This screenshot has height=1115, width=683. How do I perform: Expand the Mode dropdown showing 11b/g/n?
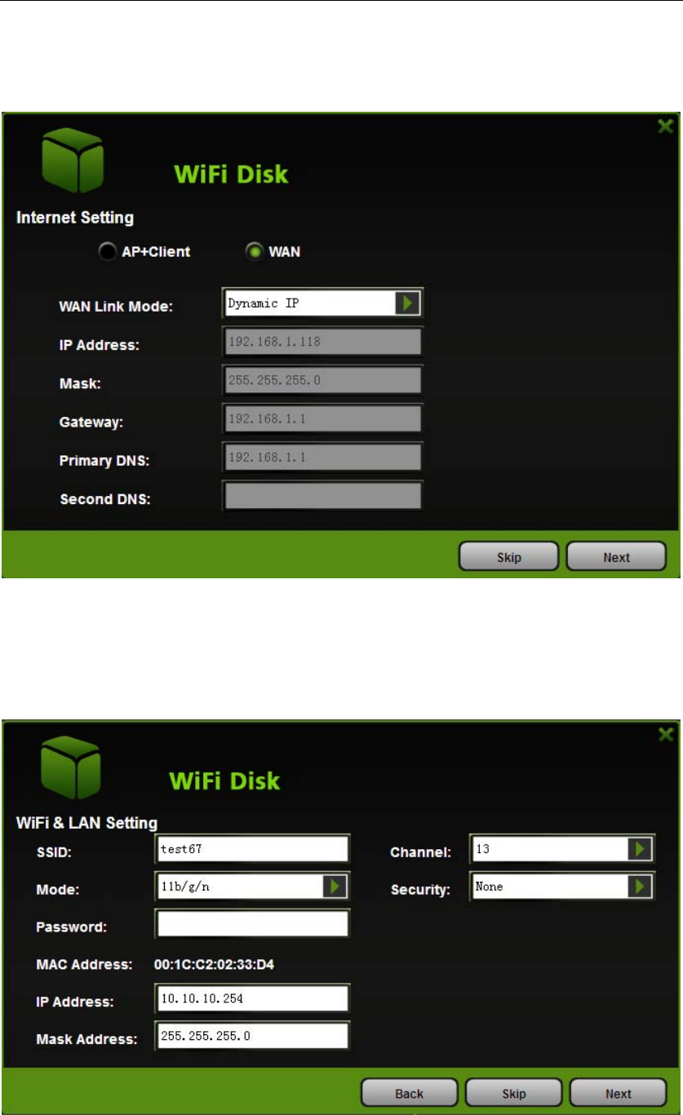click(335, 887)
